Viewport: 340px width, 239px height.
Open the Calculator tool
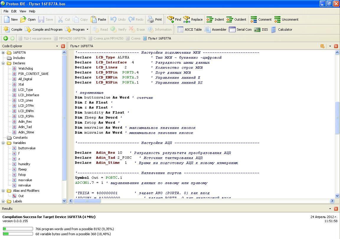coord(282,30)
